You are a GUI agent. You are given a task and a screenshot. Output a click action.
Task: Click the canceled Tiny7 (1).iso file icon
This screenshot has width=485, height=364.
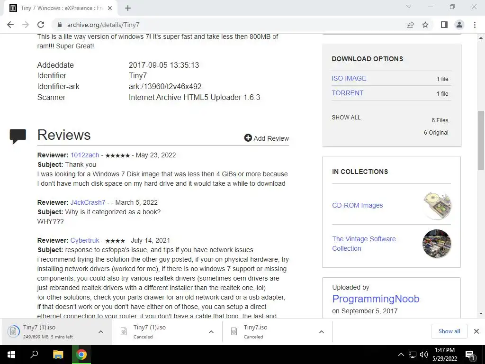124,331
